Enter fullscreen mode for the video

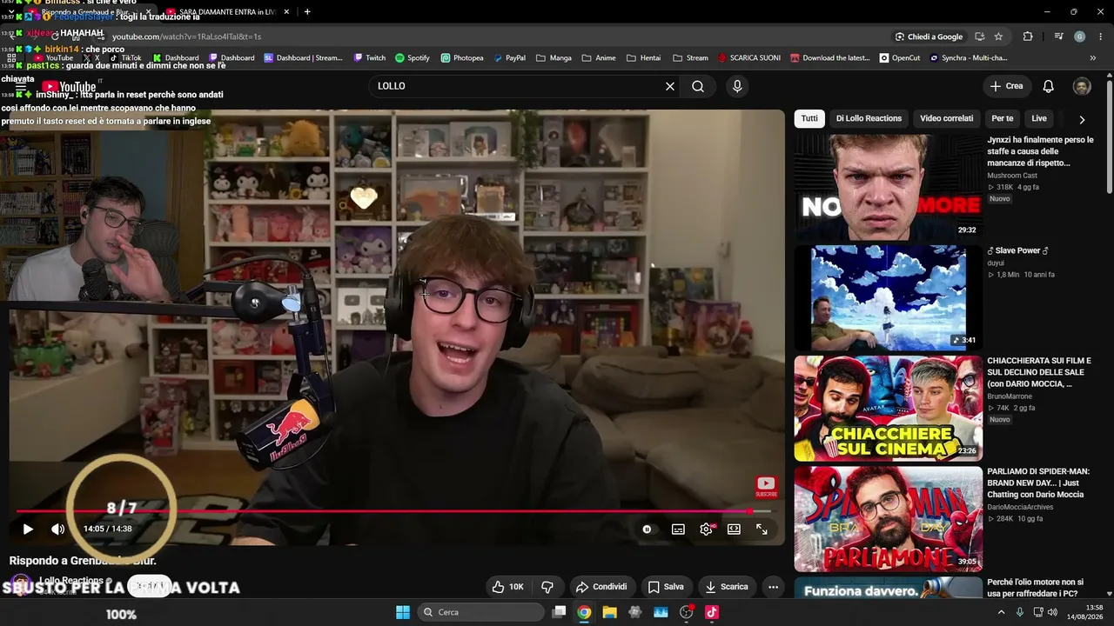[762, 529]
